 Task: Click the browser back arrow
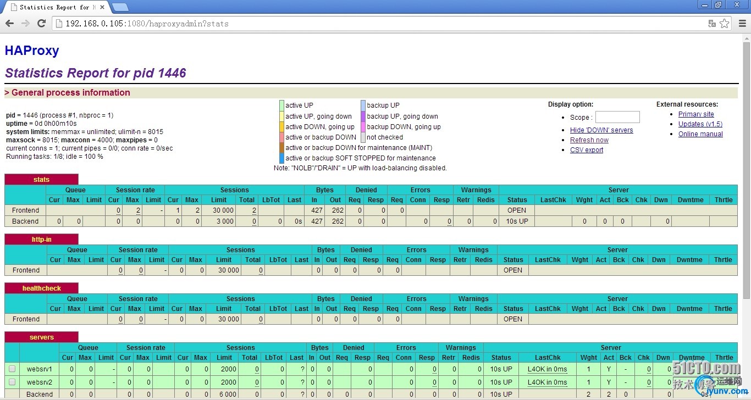pos(9,23)
